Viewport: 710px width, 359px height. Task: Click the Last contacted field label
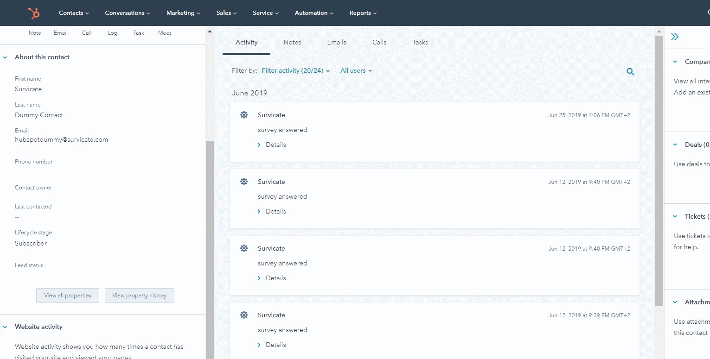click(x=33, y=207)
